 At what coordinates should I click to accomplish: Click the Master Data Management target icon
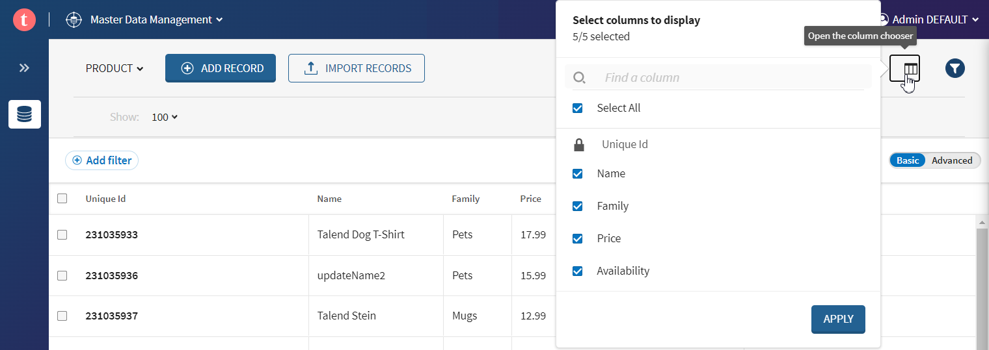74,19
